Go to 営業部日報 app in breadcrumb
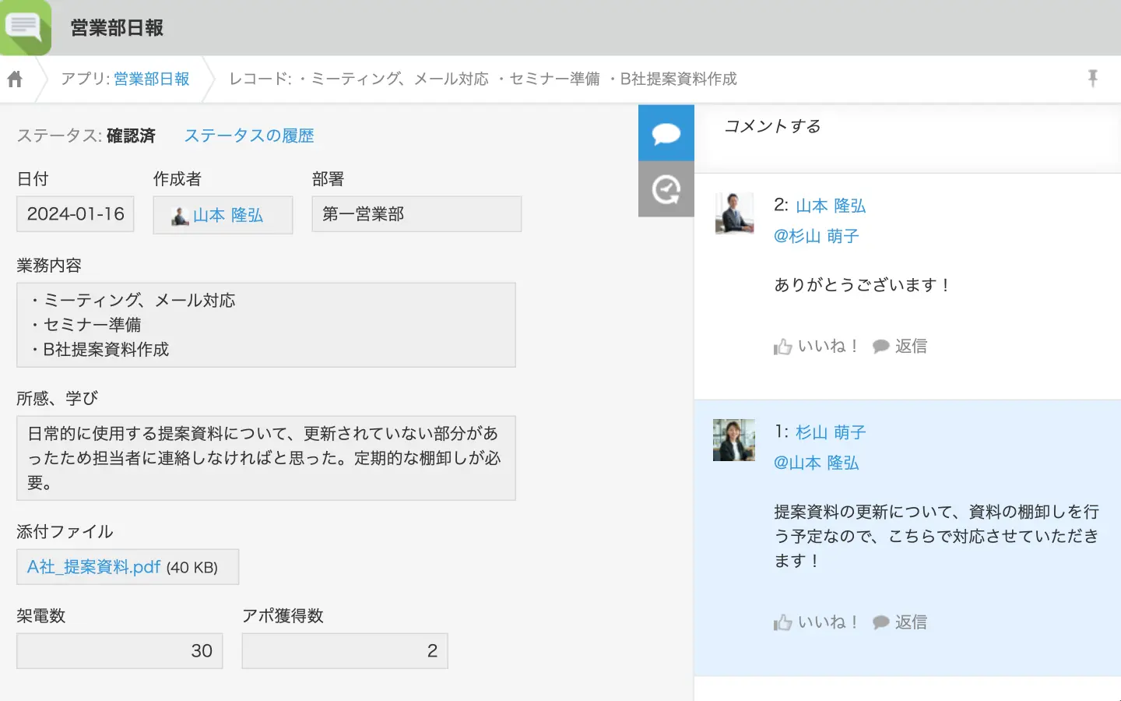The height and width of the screenshot is (701, 1121). point(151,79)
